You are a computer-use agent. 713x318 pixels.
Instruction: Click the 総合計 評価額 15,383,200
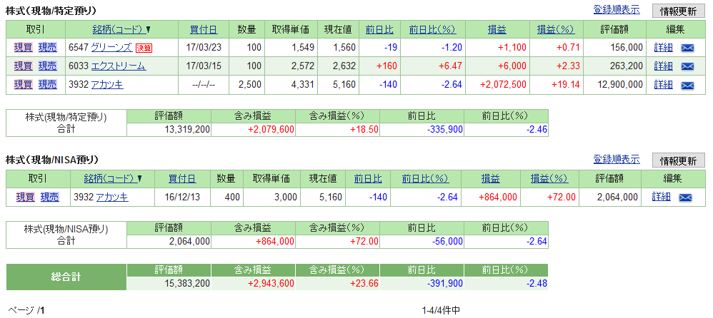click(186, 284)
